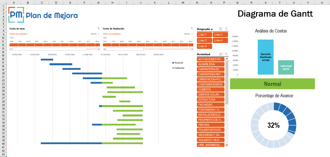The height and width of the screenshot is (157, 330).
Task: Click Todos los períodos under Fecha de inicio
Action: point(18,34)
